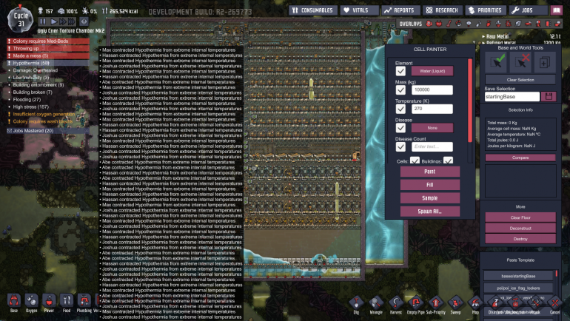Open the Oxygen build category

pyautogui.click(x=31, y=303)
